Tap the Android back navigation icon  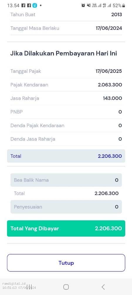[103, 287]
